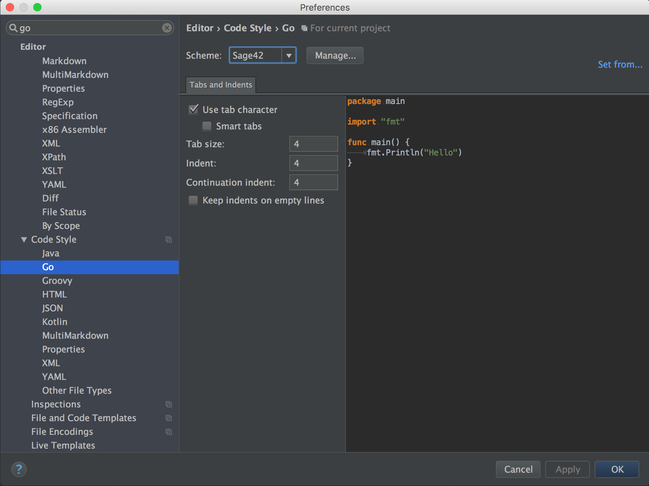The height and width of the screenshot is (486, 649).
Task: Enable Keep indents on empty lines
Action: 193,200
